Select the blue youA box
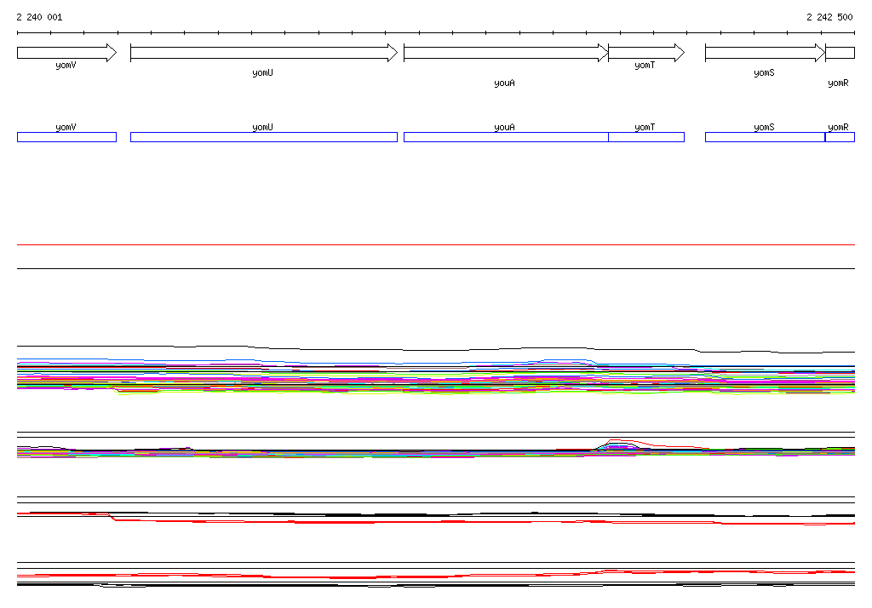Viewport: 872px width, 608px height. pyautogui.click(x=506, y=137)
